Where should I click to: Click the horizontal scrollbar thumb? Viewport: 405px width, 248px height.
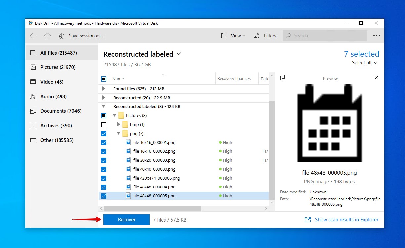(x=152, y=209)
